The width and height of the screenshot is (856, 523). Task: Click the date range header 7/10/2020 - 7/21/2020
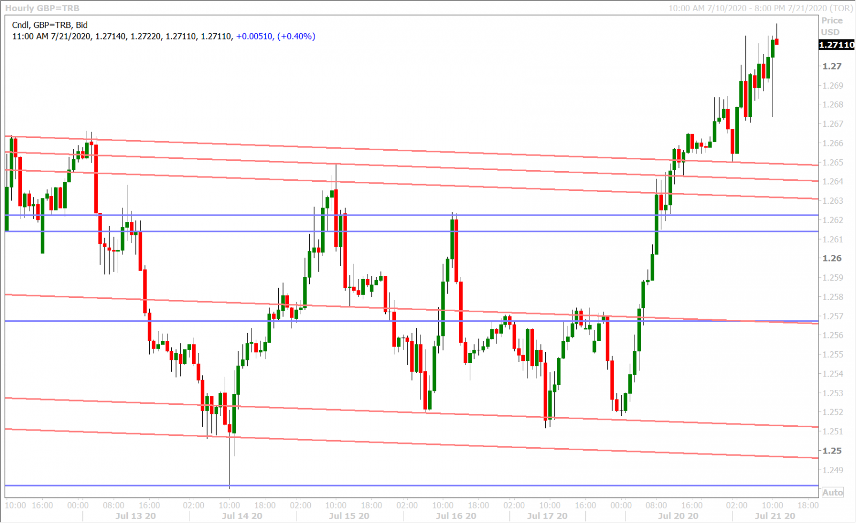pos(761,8)
